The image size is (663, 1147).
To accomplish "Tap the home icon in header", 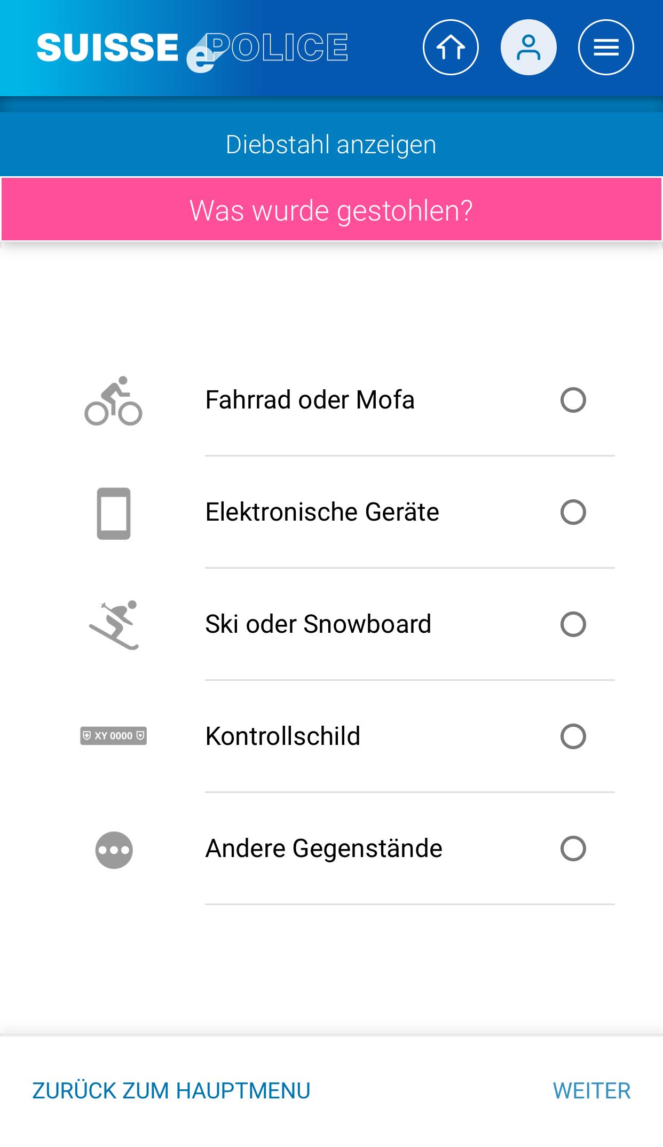I will (x=451, y=48).
